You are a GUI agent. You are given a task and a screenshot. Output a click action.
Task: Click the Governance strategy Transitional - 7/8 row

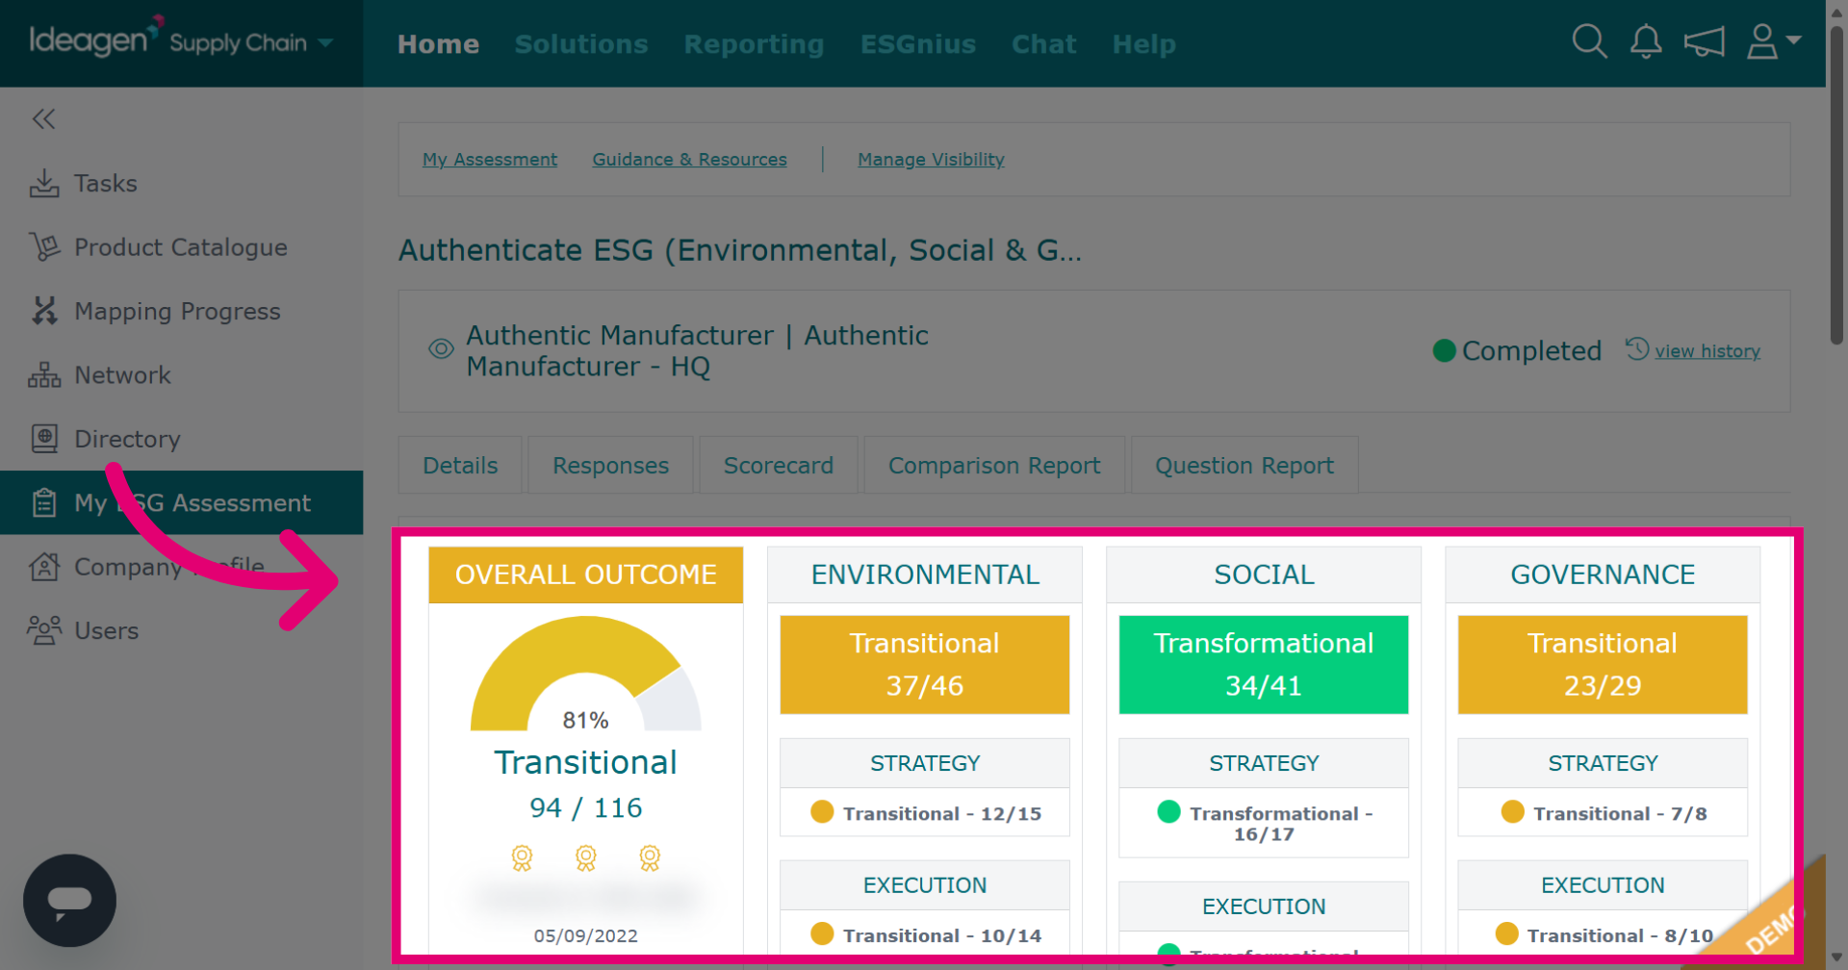point(1602,813)
